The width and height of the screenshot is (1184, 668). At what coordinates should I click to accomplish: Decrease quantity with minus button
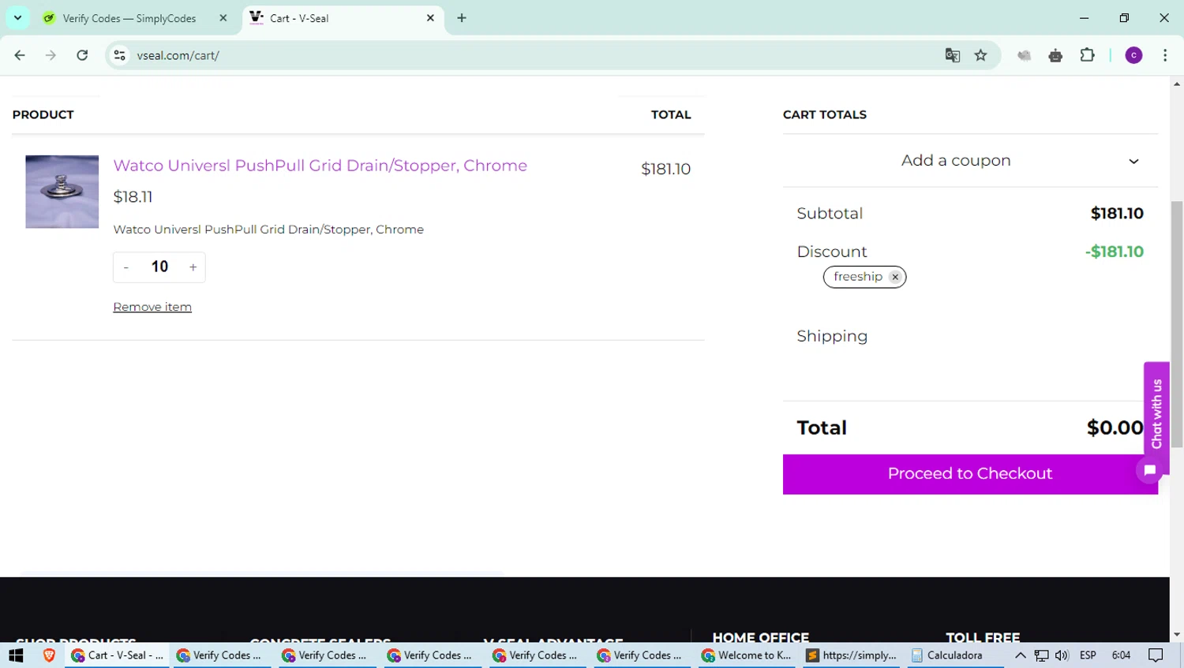coord(126,267)
